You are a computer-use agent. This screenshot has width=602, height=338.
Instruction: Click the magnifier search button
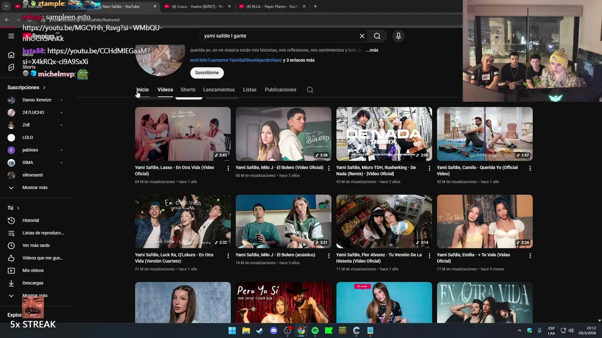click(377, 36)
